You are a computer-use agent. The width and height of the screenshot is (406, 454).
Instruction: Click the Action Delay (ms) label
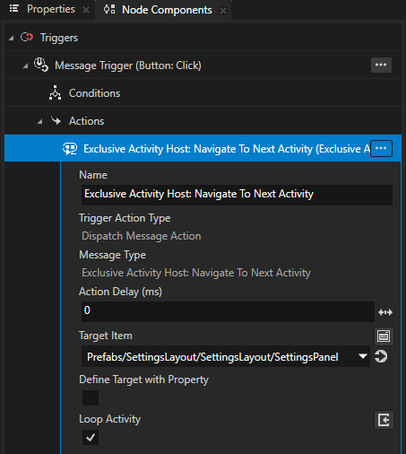[120, 292]
